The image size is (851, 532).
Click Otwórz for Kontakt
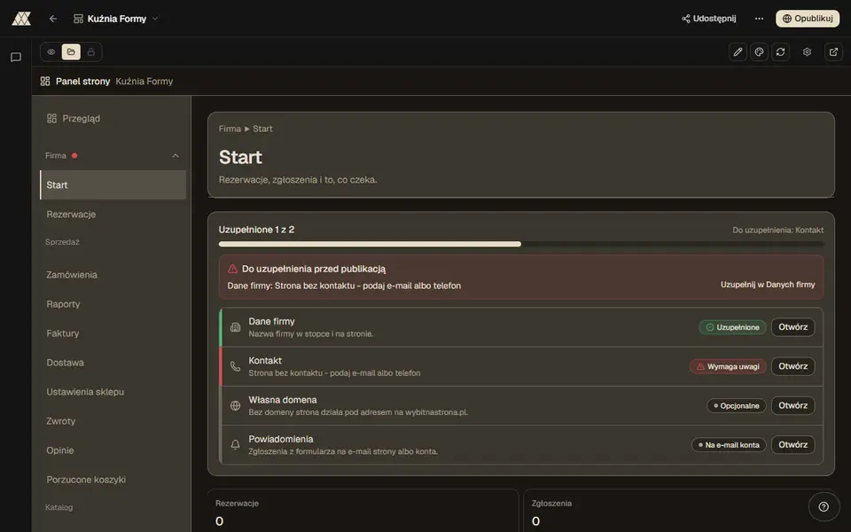[792, 366]
